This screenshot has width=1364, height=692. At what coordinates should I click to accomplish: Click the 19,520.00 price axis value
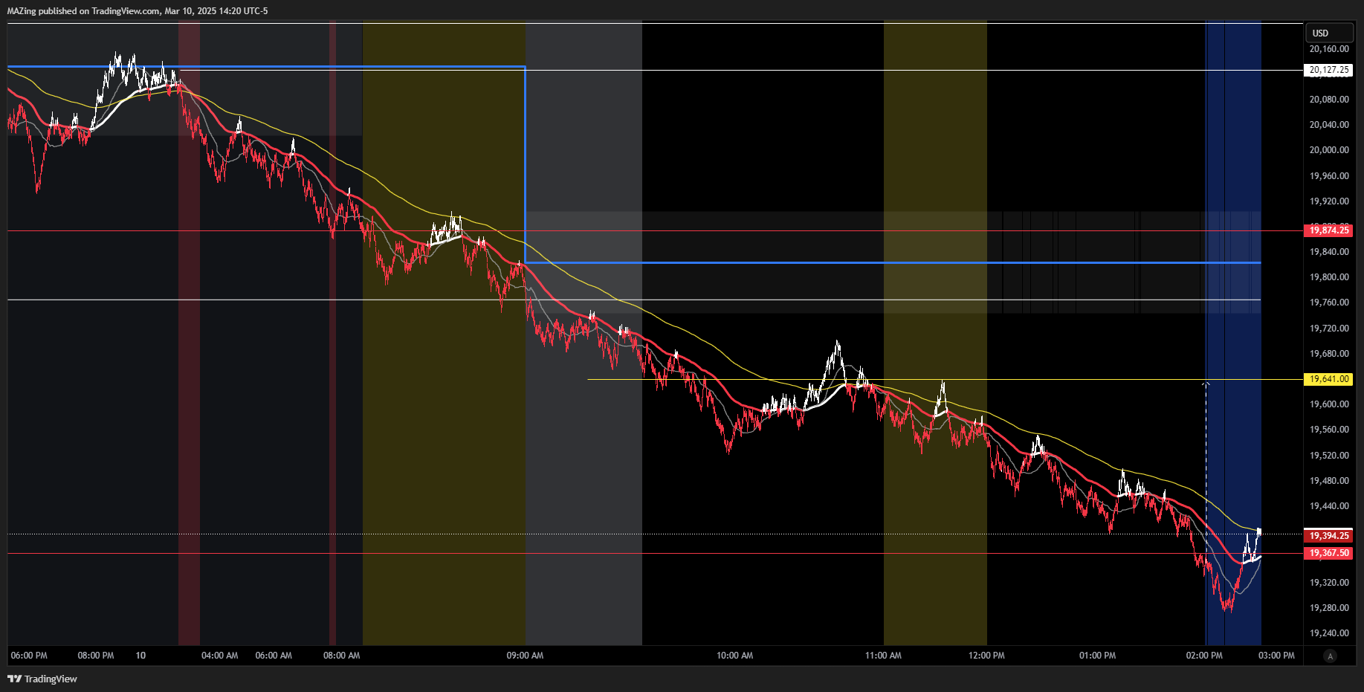tap(1329, 456)
